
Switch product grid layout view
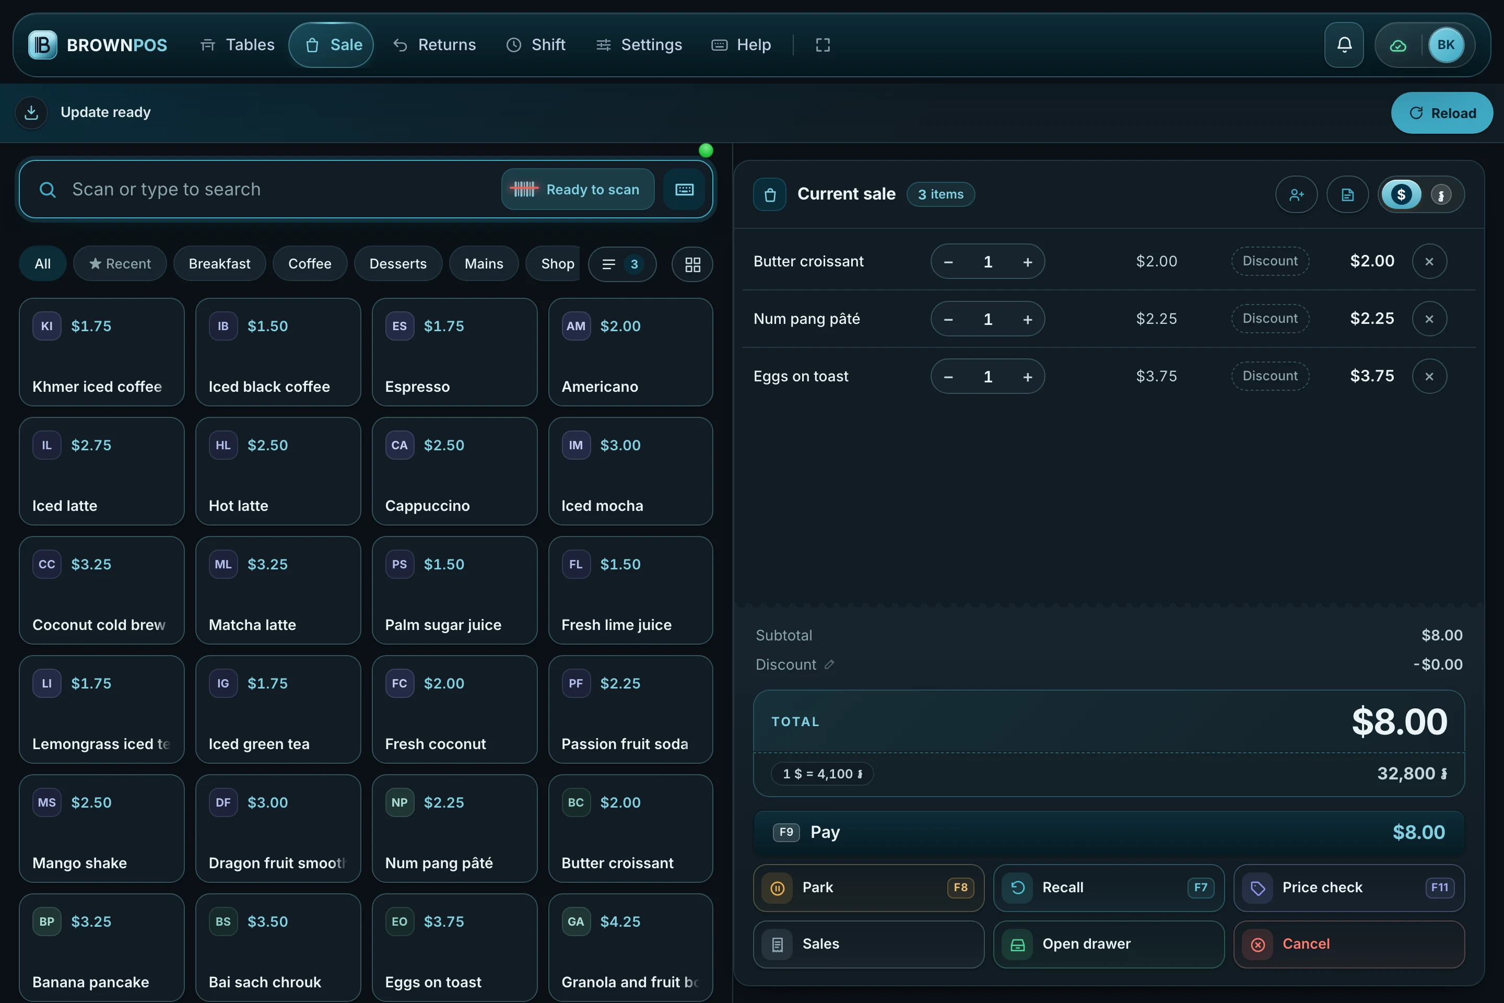[692, 264]
